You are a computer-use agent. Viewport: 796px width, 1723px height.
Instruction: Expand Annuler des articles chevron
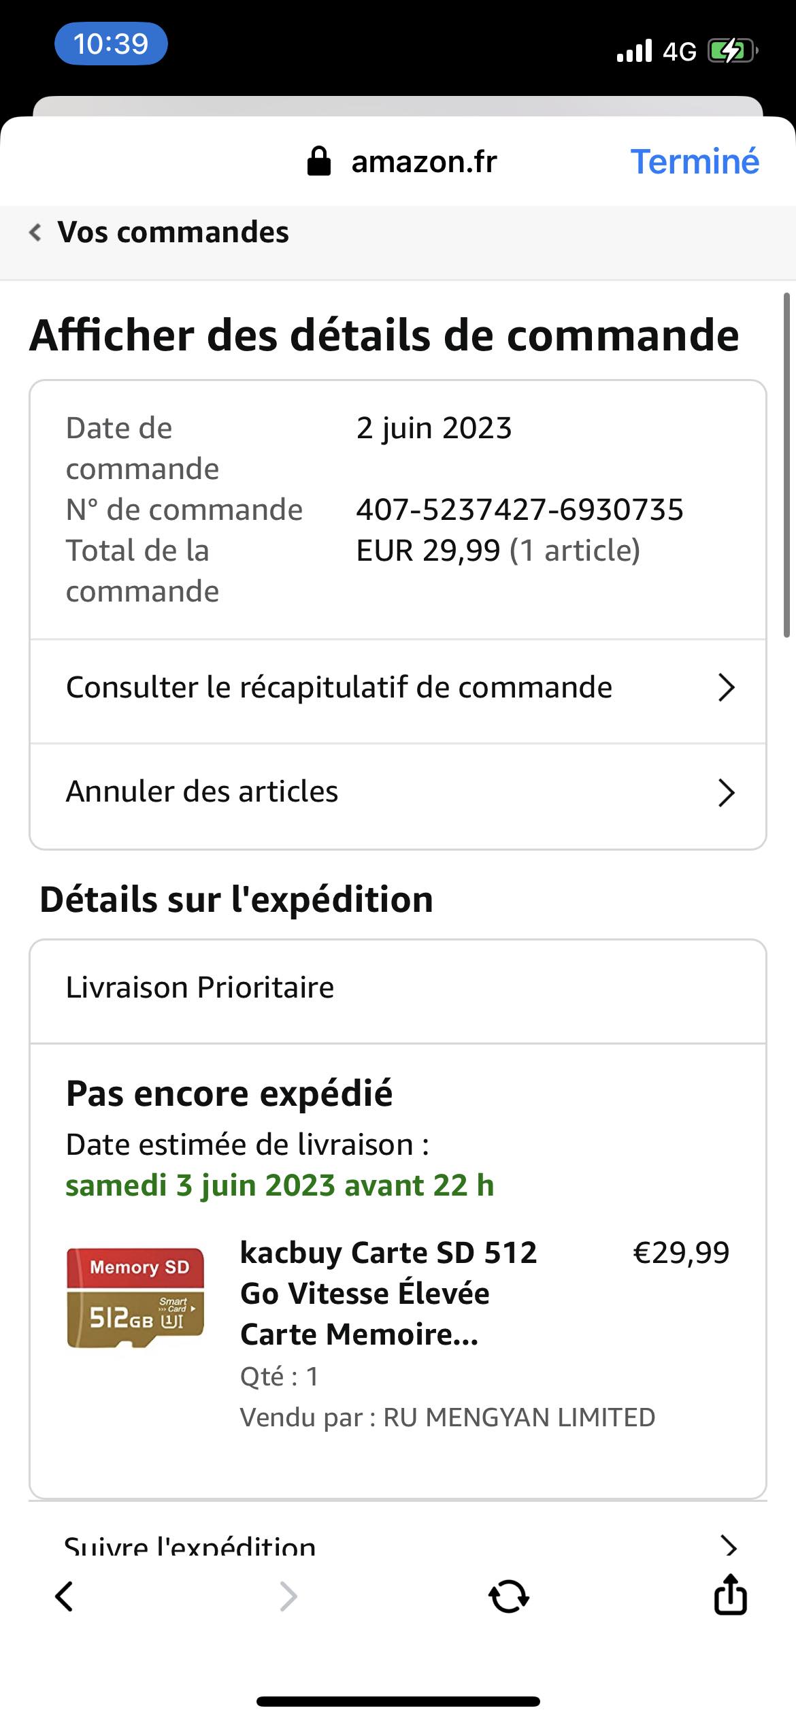[726, 793]
